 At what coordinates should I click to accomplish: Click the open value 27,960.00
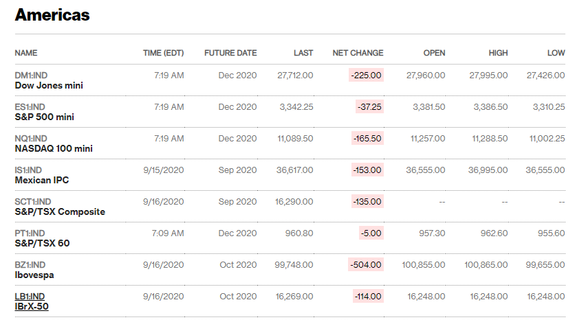426,76
